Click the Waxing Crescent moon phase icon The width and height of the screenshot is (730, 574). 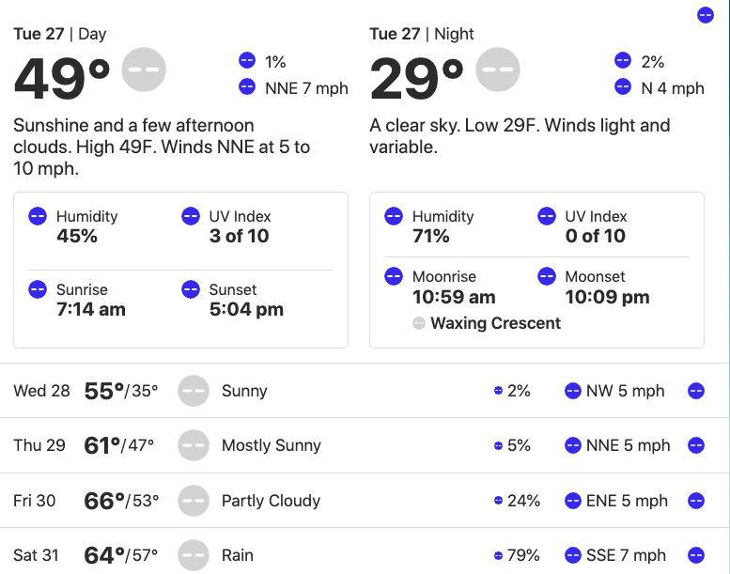pos(418,323)
